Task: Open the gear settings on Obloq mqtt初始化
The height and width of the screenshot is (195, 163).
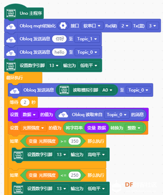Action: point(63,26)
